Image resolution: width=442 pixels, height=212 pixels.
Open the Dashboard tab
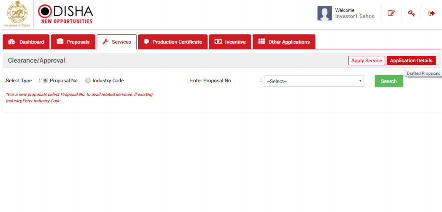click(x=26, y=42)
